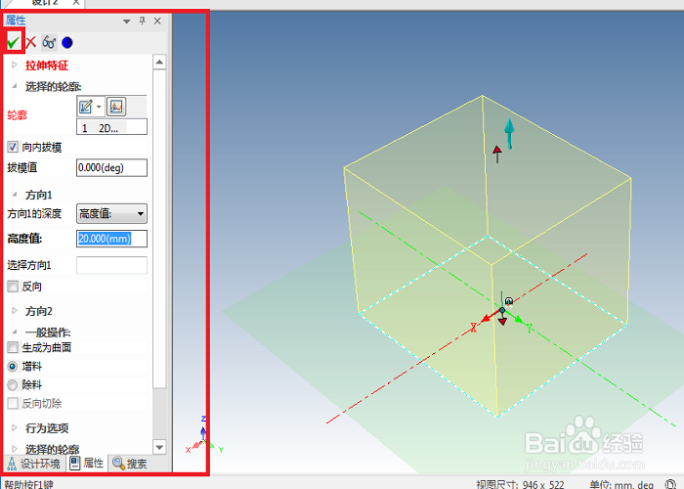The image size is (684, 489).
Task: Click the icon at status bar right end
Action: (670, 484)
